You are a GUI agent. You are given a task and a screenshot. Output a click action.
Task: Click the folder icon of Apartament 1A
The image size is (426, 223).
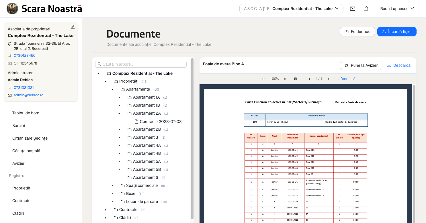(x=130, y=97)
